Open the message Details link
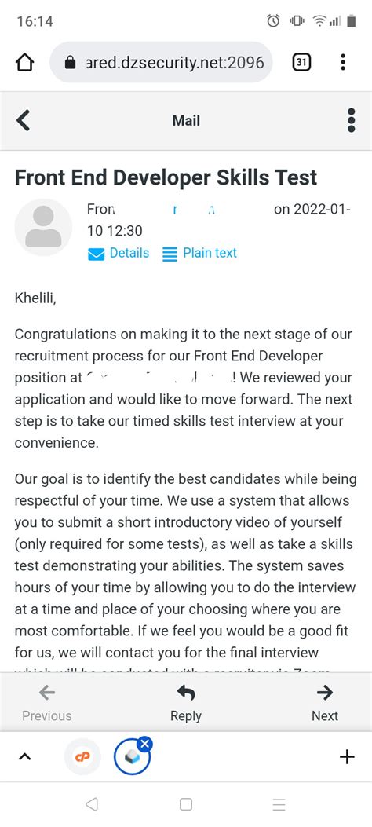Image resolution: width=372 pixels, height=827 pixels. tap(129, 253)
